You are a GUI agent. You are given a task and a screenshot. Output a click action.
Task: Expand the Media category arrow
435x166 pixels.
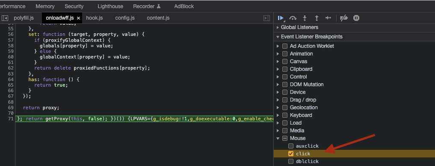pos(278,131)
